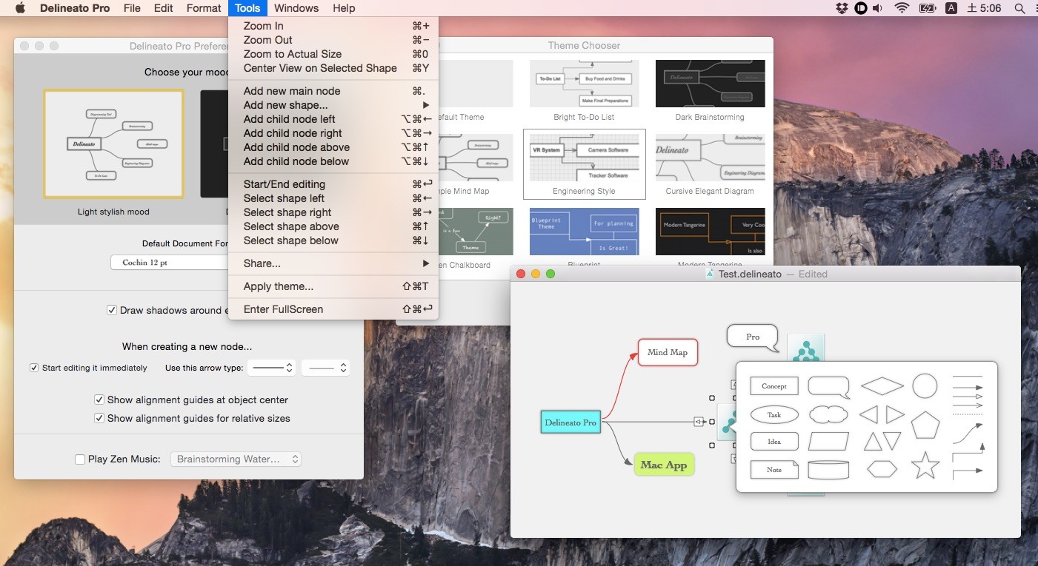The height and width of the screenshot is (566, 1038).
Task: Enable Play Zen Music checkbox
Action: point(80,459)
